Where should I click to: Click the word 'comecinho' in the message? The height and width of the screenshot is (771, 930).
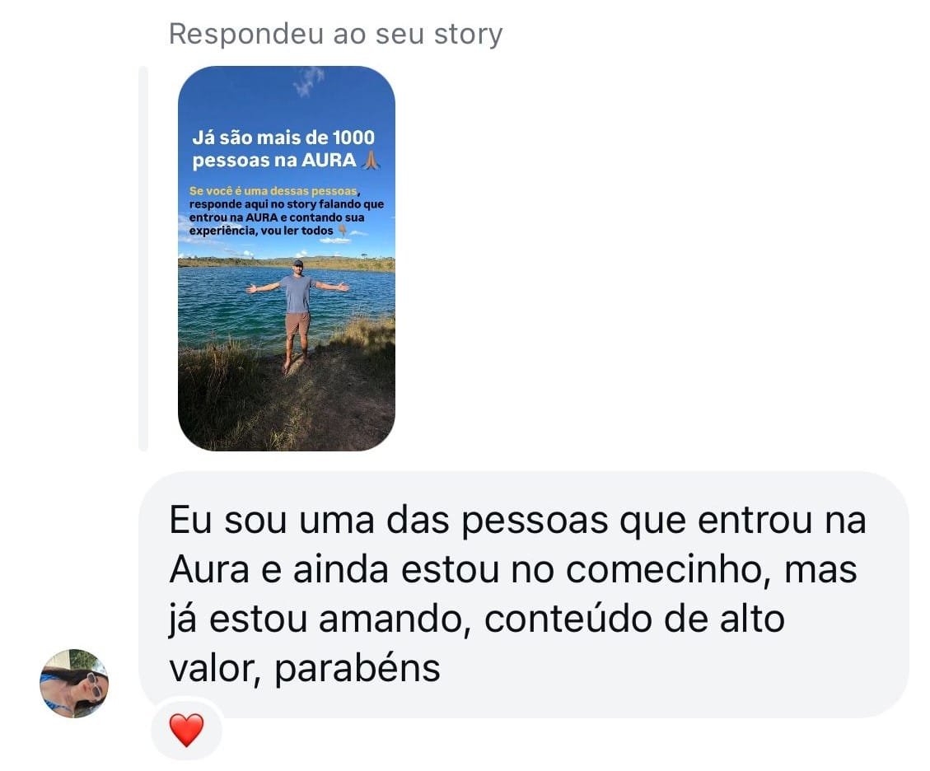tap(669, 570)
